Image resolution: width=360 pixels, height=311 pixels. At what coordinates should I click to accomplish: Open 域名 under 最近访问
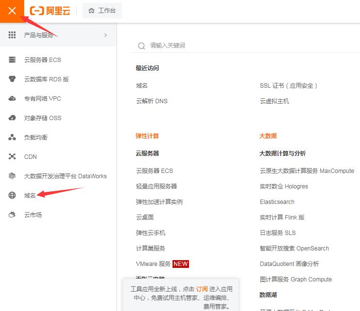142,86
